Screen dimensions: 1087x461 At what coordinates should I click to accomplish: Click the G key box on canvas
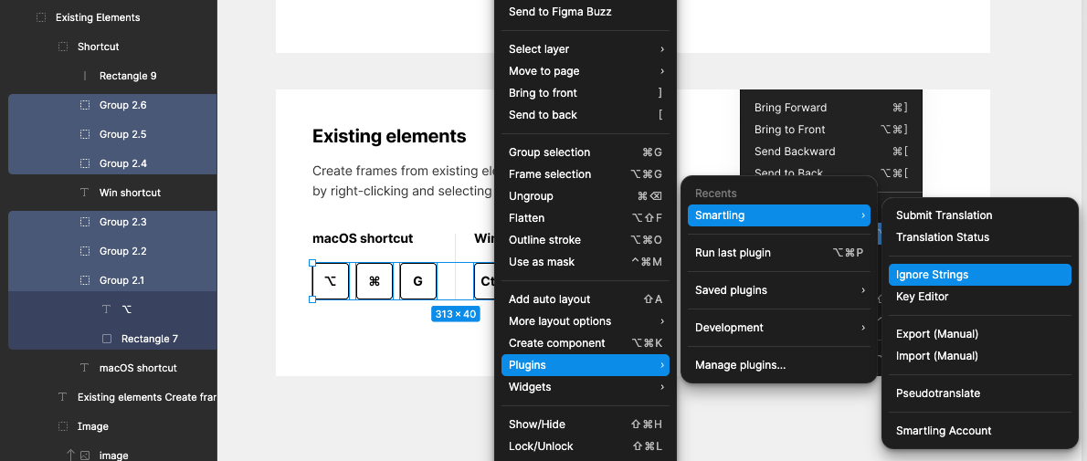tap(418, 281)
